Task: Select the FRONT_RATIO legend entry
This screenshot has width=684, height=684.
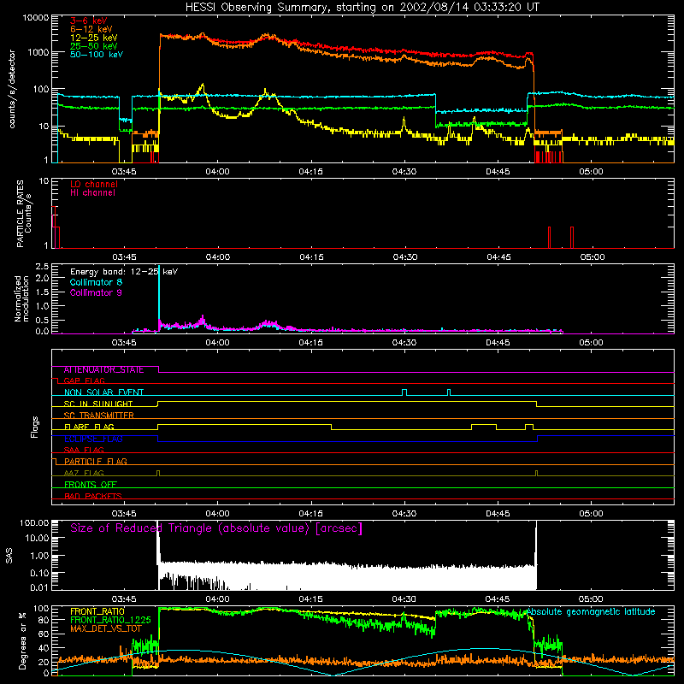Action: click(x=97, y=611)
